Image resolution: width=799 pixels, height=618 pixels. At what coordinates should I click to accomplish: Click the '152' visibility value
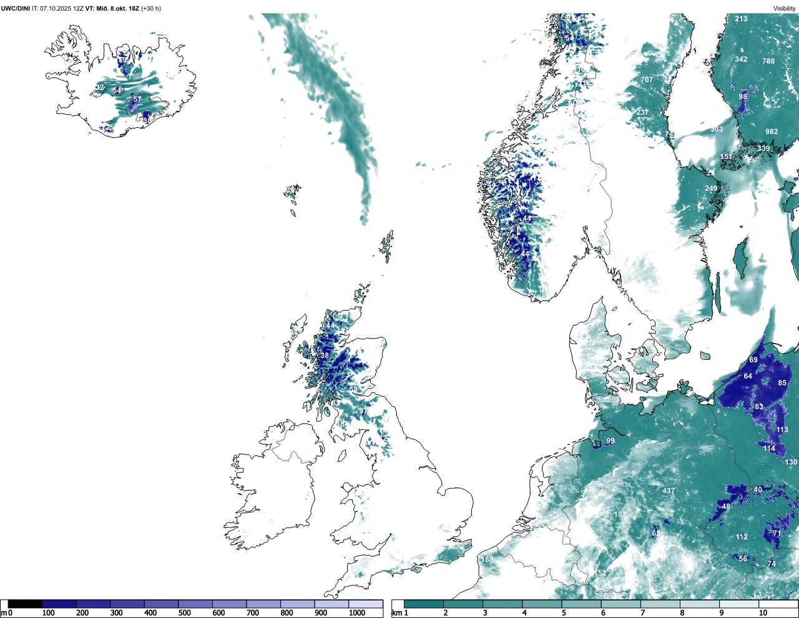tap(600, 573)
